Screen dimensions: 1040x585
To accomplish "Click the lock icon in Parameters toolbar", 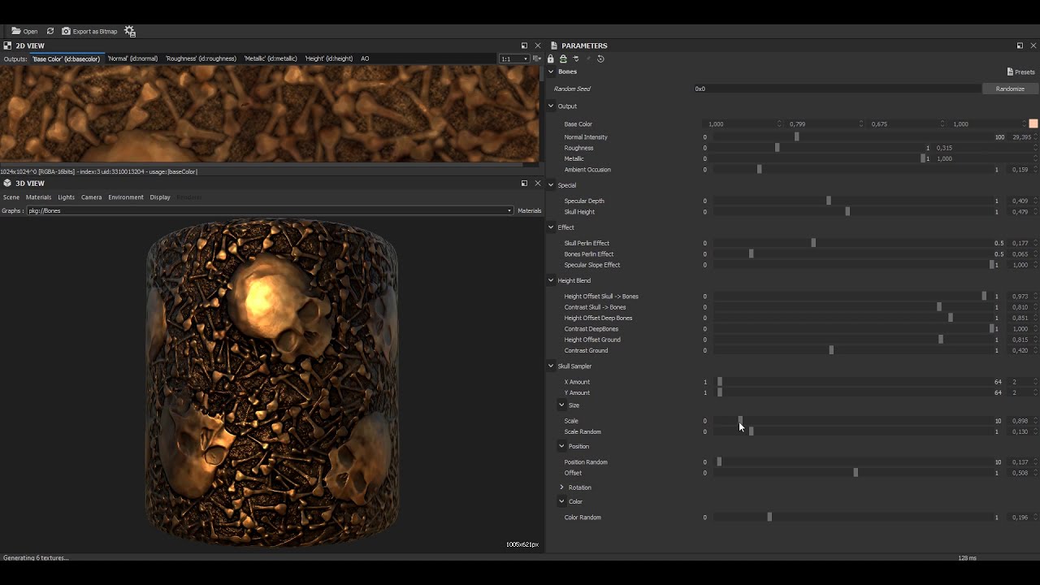I will [x=551, y=58].
